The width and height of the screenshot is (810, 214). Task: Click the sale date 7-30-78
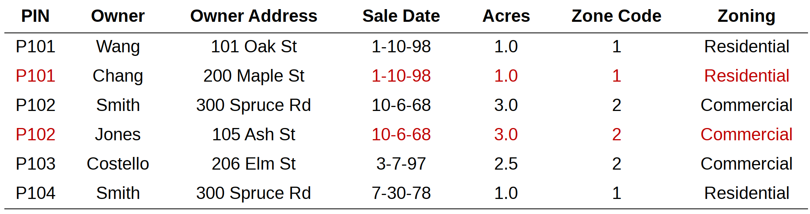(x=401, y=193)
